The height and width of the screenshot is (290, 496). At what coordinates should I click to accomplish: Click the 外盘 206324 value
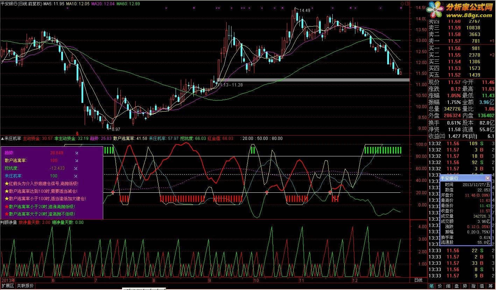452,115
